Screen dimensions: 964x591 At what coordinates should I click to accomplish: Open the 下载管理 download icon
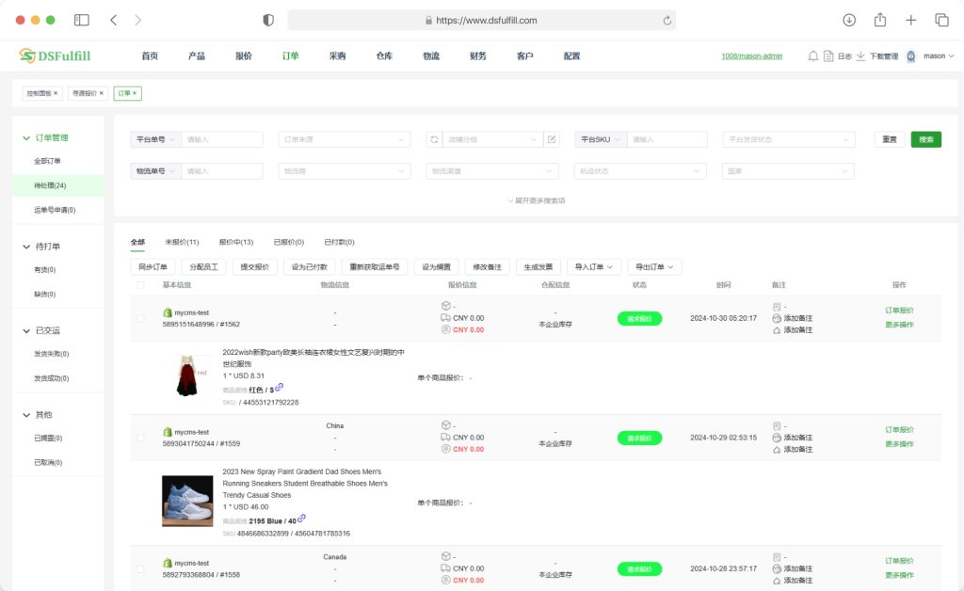click(x=860, y=56)
